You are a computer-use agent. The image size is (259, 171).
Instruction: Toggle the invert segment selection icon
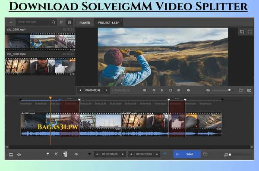coord(64,154)
